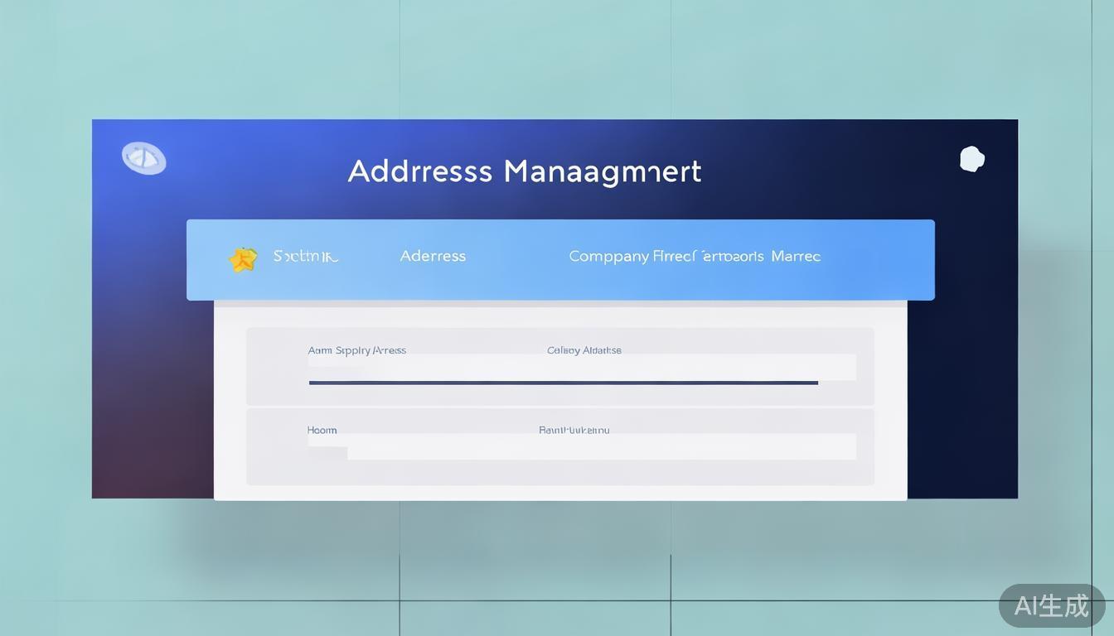Click the AI生成 watermark badge
Screen dimensions: 1114x636
point(1051,605)
